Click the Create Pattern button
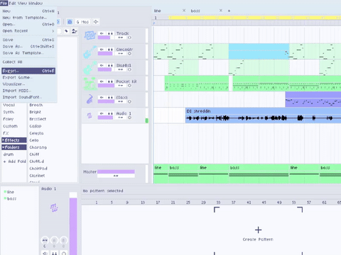This screenshot has height=255, width=341. [x=258, y=234]
